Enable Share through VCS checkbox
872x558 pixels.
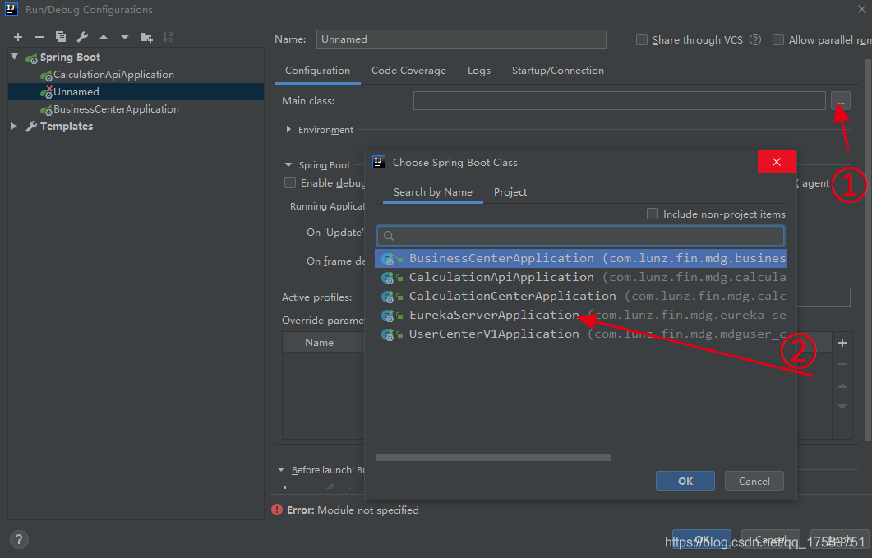point(641,39)
